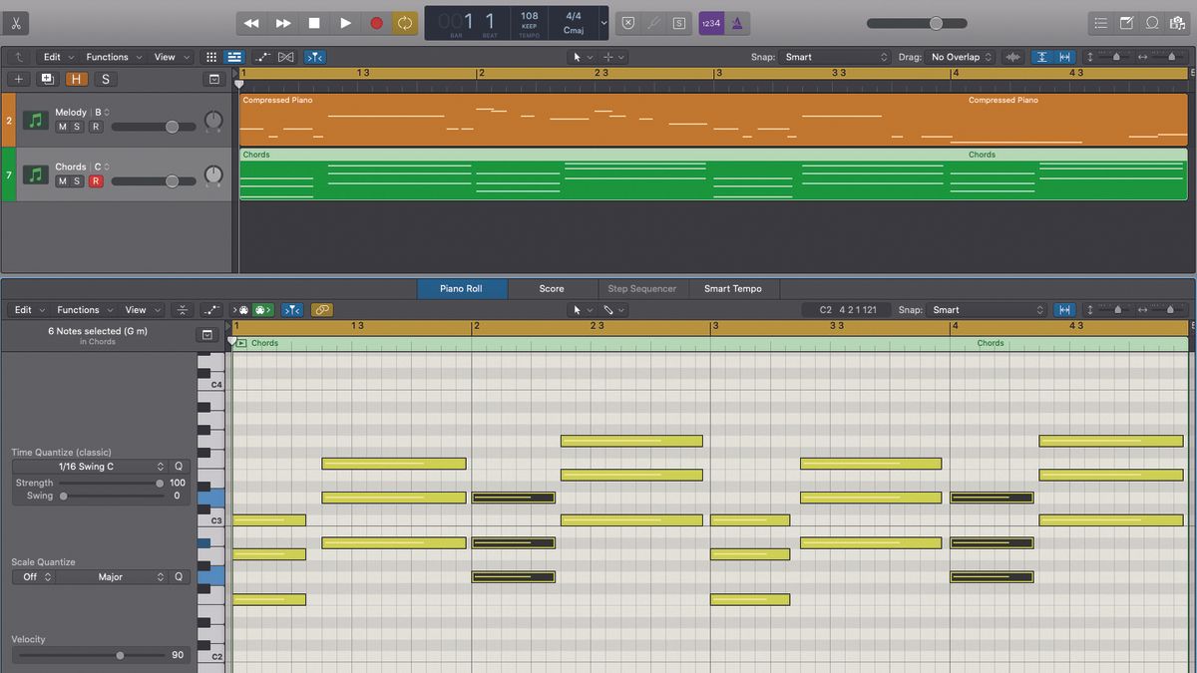The width and height of the screenshot is (1197, 673).
Task: Switch to the Score tab
Action: tap(552, 288)
